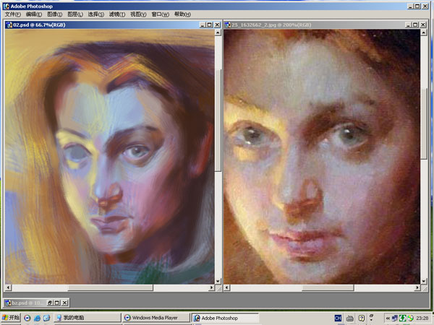Click scroll-right arrow in 02.psd window

(211, 287)
